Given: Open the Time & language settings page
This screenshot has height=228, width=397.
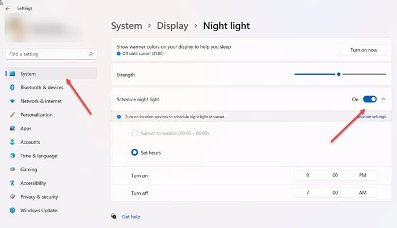Looking at the screenshot, I should click(x=39, y=156).
